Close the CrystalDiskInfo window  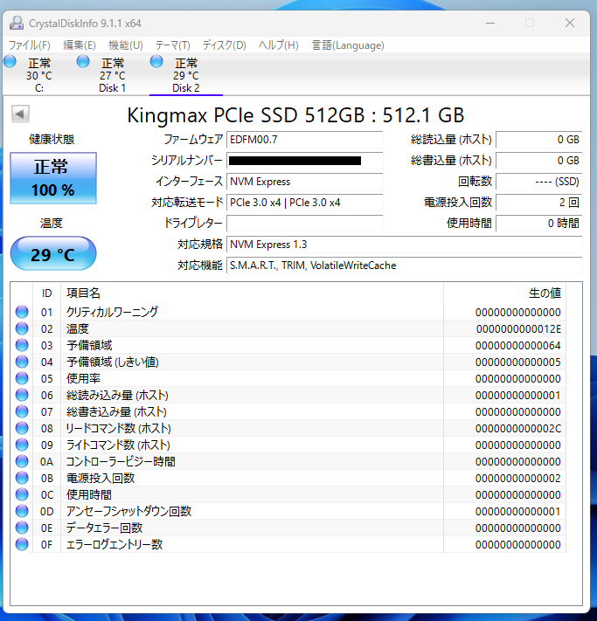[x=570, y=23]
